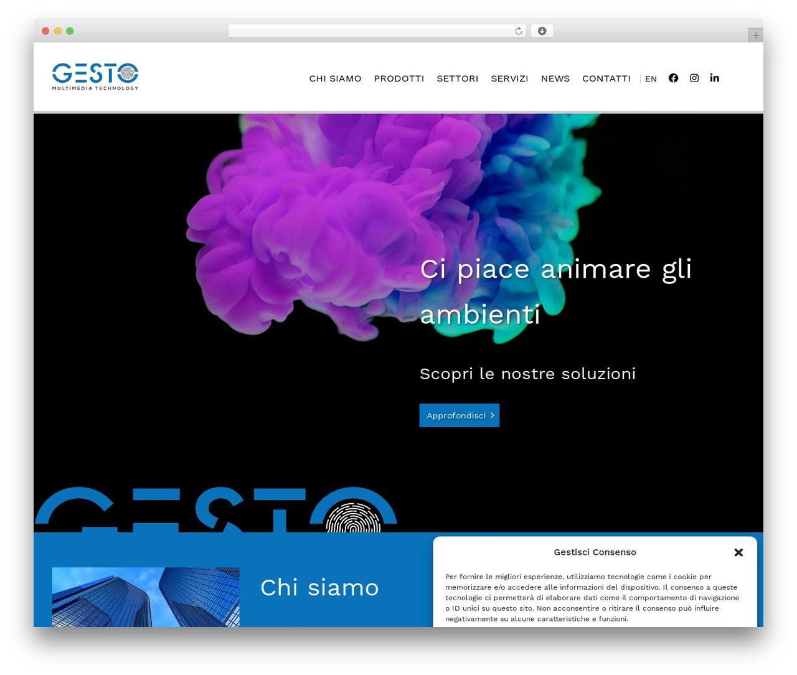Switch site language to EN
The image size is (797, 675).
tap(651, 79)
